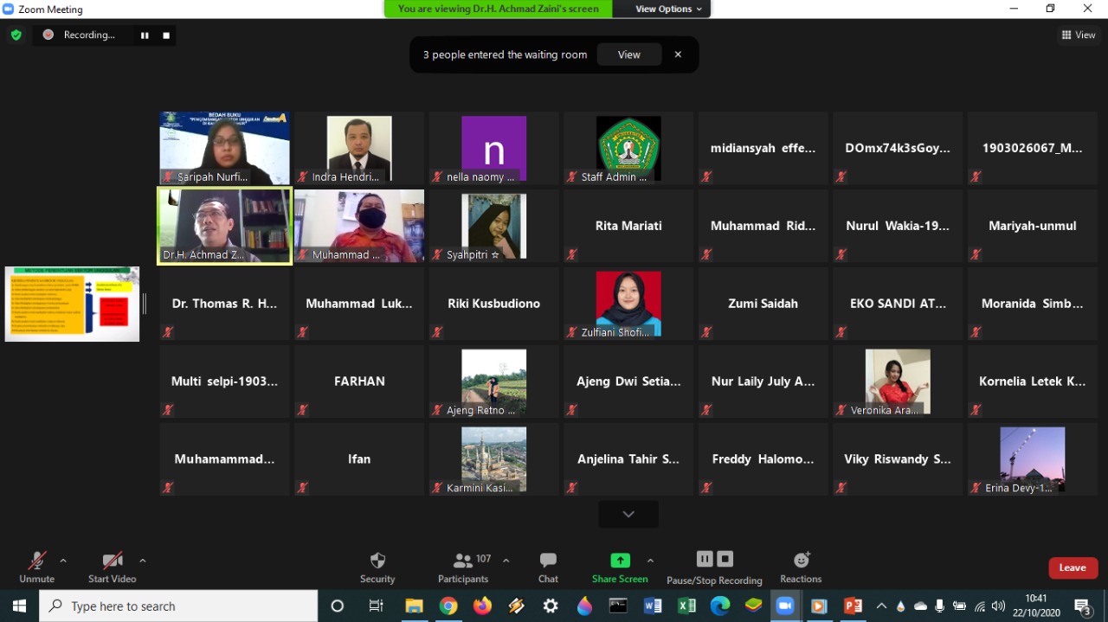Unmute the microphone
Image resolution: width=1108 pixels, height=622 pixels.
[36, 567]
